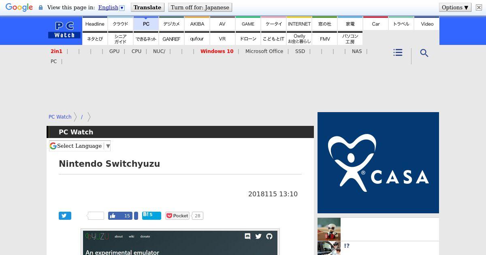Click the Twitter share button
486x255 pixels.
65,216
